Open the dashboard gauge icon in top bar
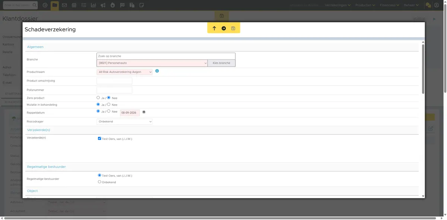 [45, 5]
